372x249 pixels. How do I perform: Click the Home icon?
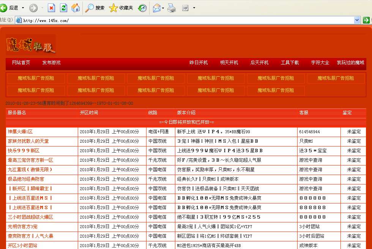(76, 8)
